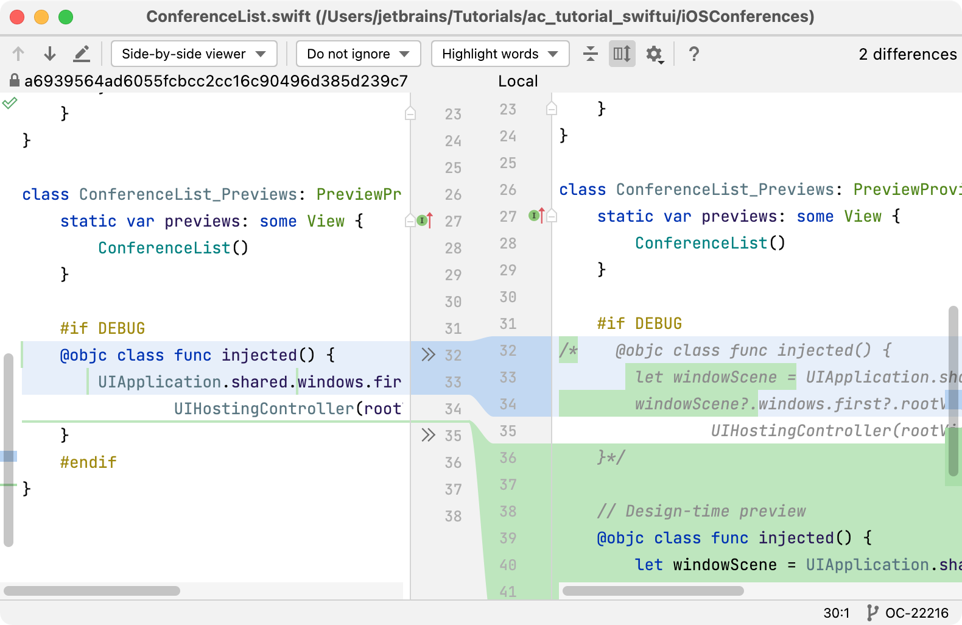The width and height of the screenshot is (962, 625).
Task: Jump to next difference arrow
Action: coord(50,54)
